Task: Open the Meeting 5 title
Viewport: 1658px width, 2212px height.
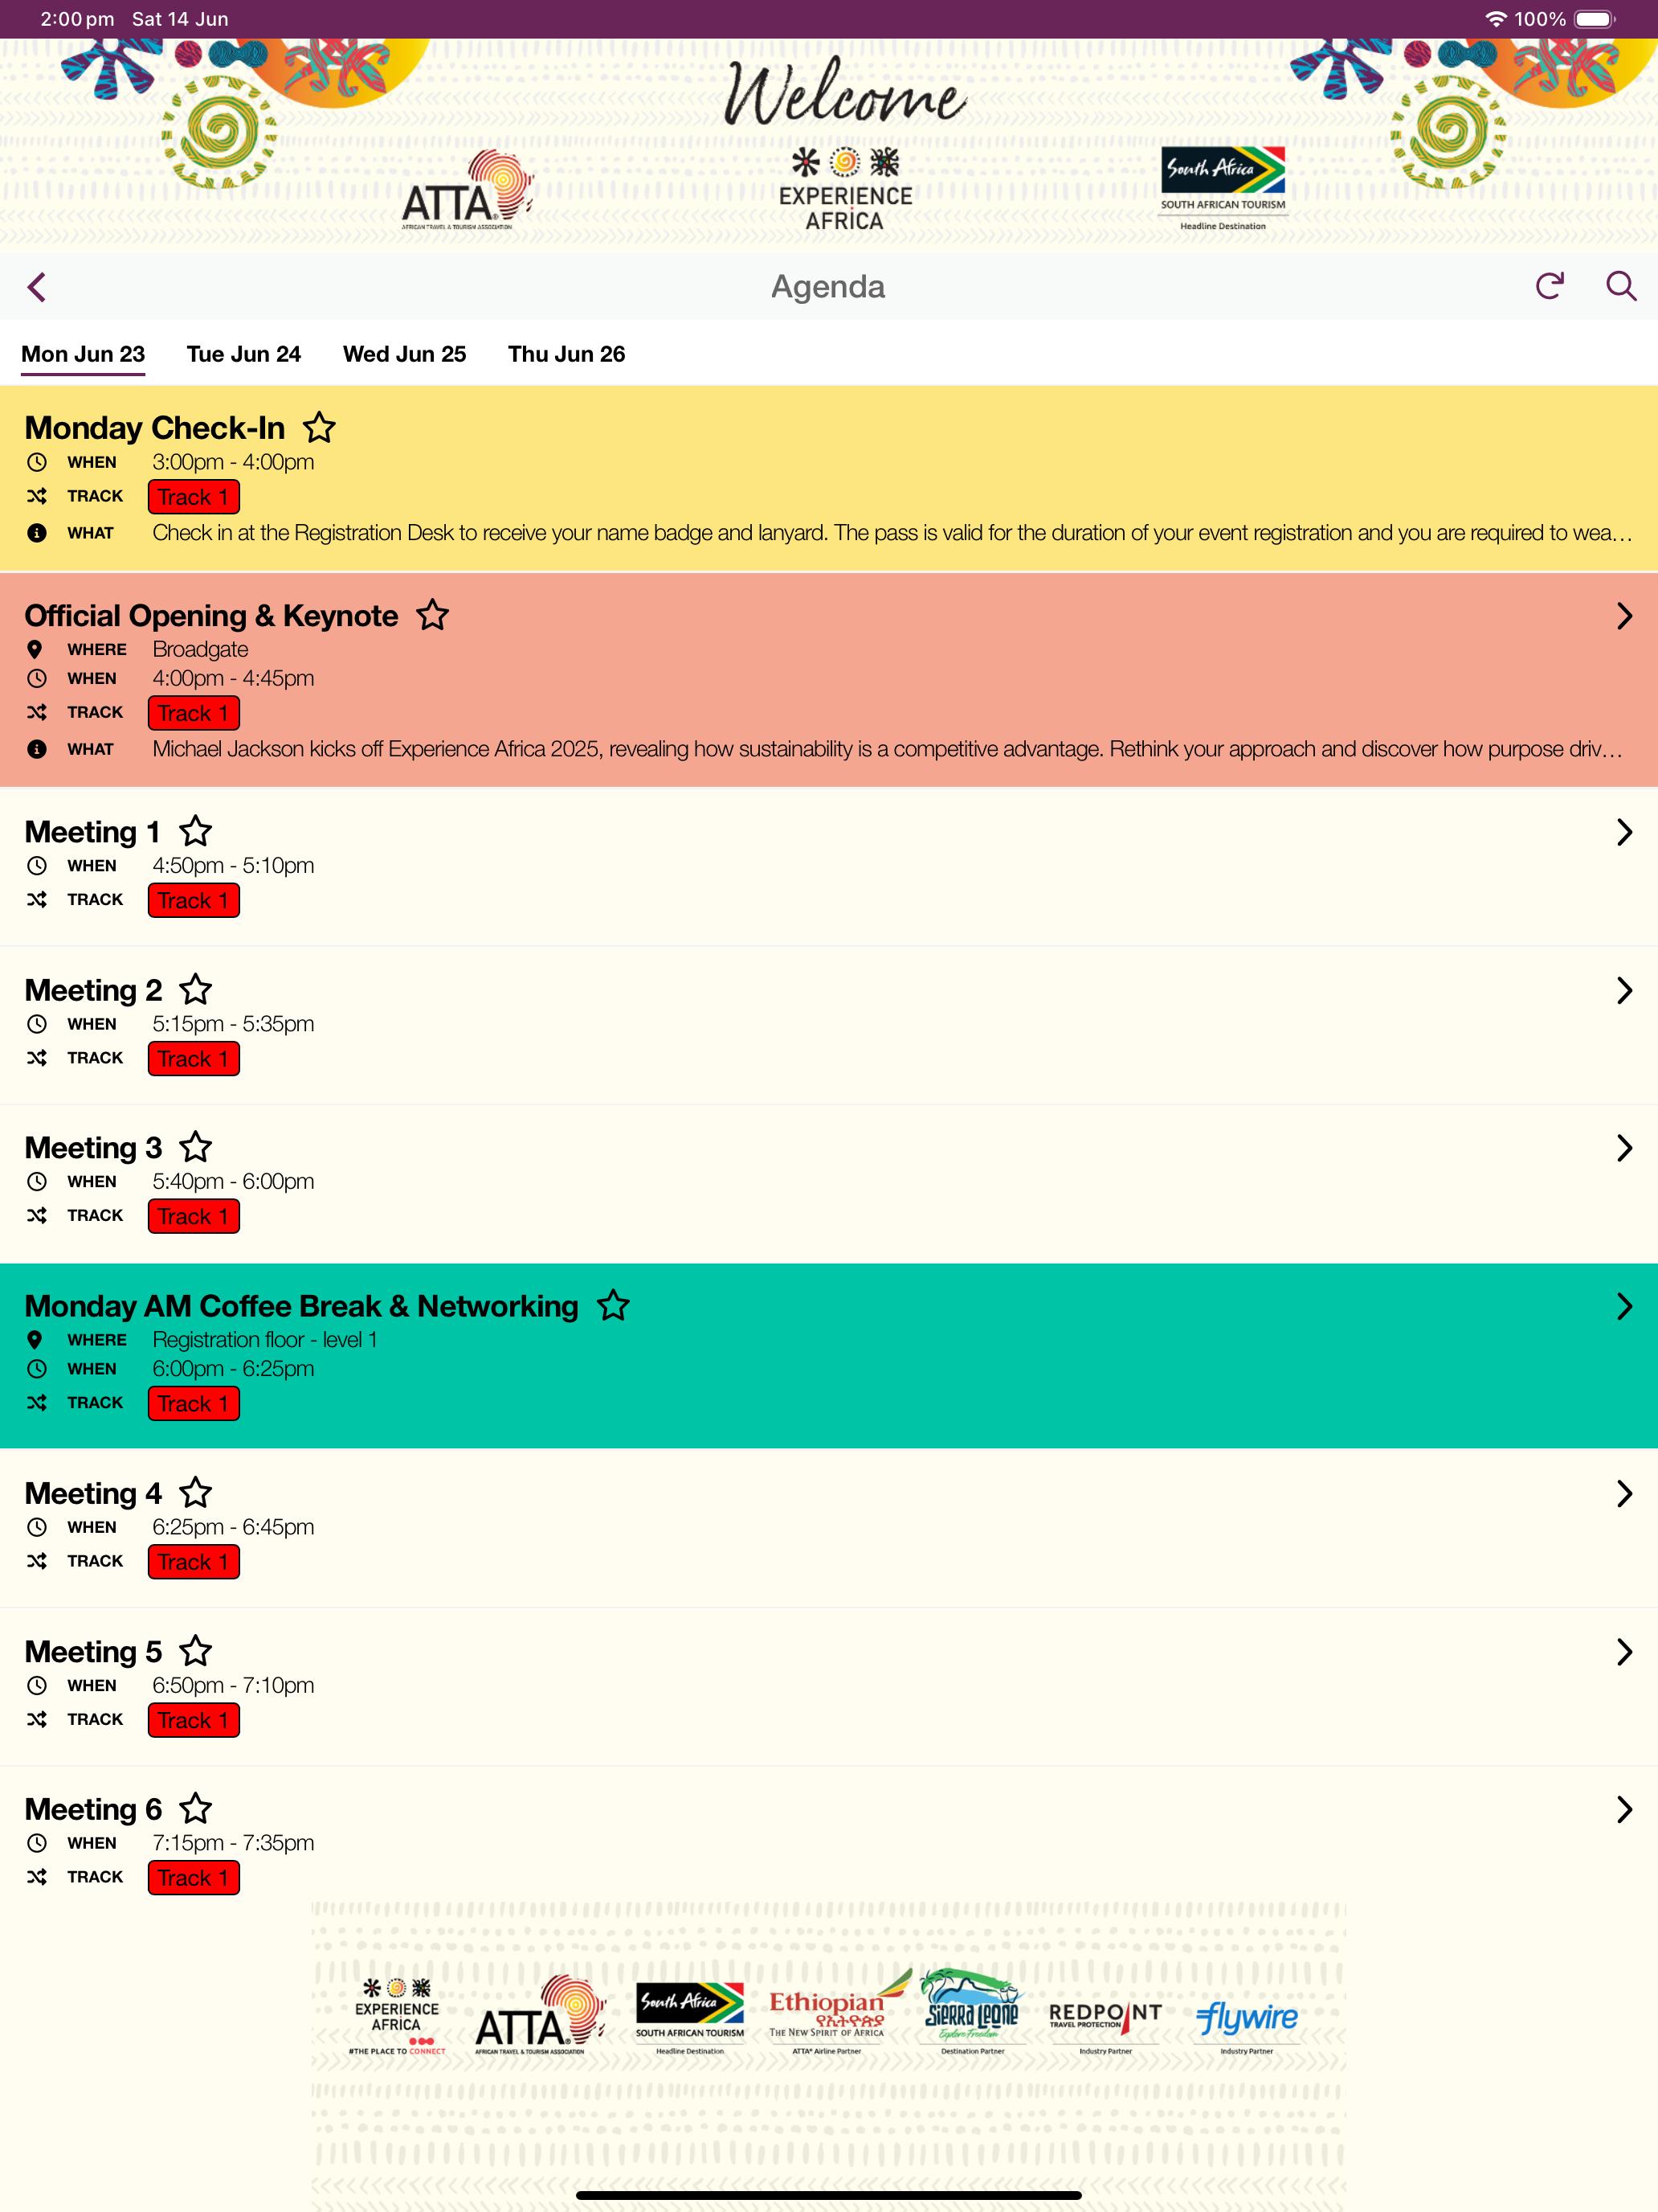Action: click(93, 1651)
